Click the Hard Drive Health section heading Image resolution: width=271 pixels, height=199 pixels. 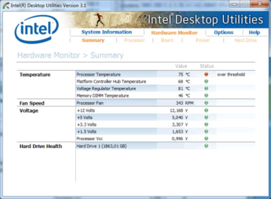pyautogui.click(x=41, y=146)
